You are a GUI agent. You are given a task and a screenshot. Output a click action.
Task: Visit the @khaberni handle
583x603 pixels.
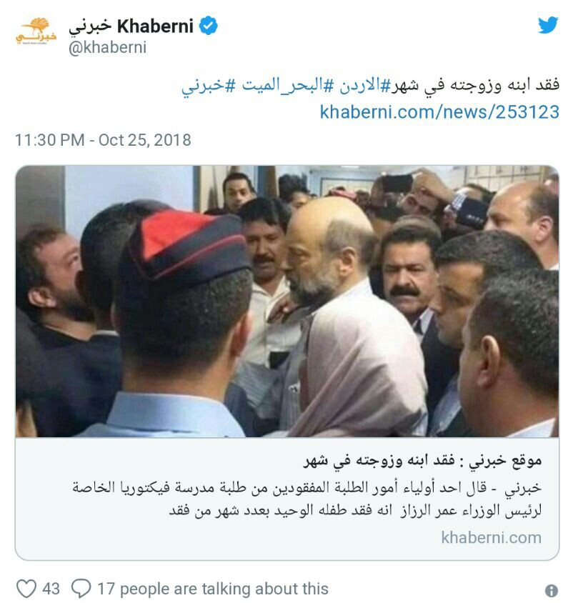107,48
